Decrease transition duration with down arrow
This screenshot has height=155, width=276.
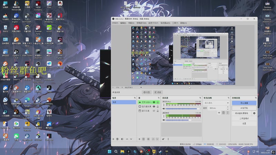point(228,109)
